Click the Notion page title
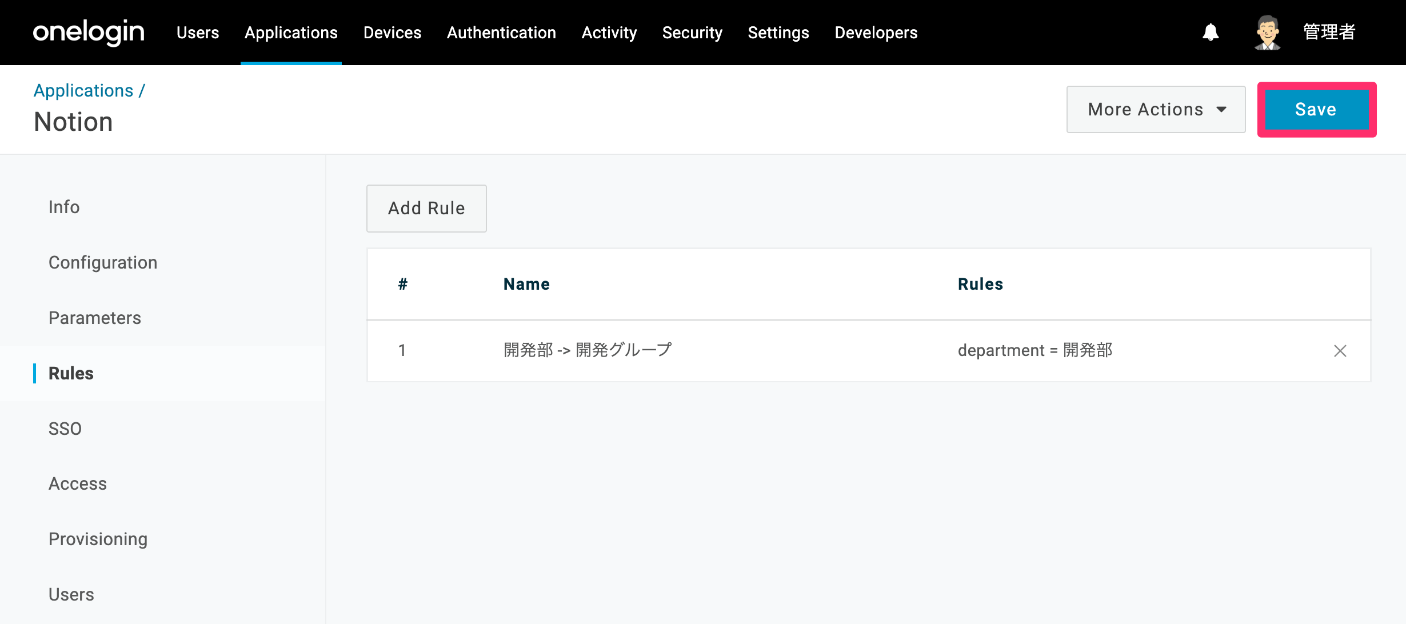Viewport: 1406px width, 624px height. pyautogui.click(x=74, y=122)
